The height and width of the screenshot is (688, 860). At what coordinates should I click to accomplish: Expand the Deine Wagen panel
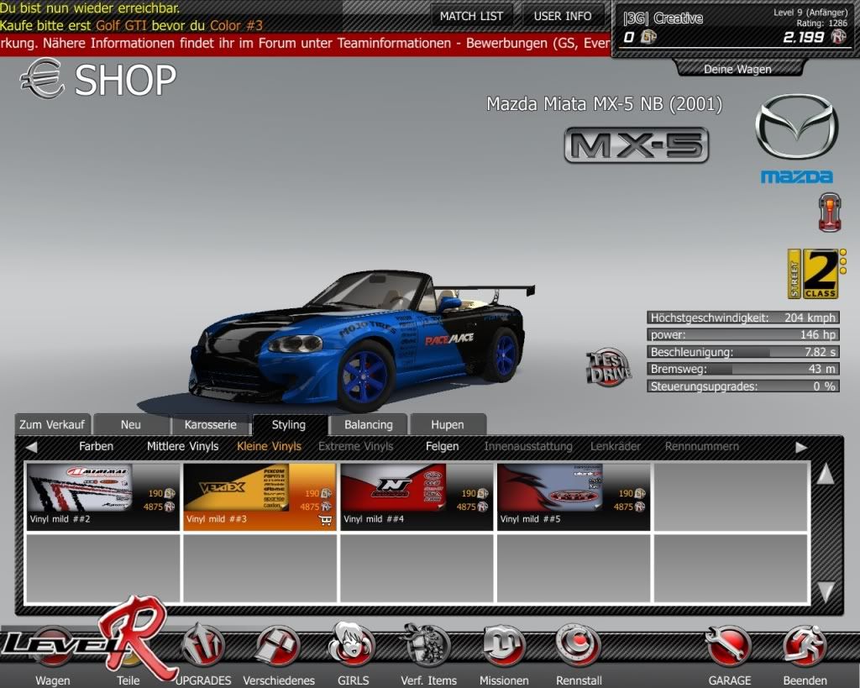click(x=737, y=69)
